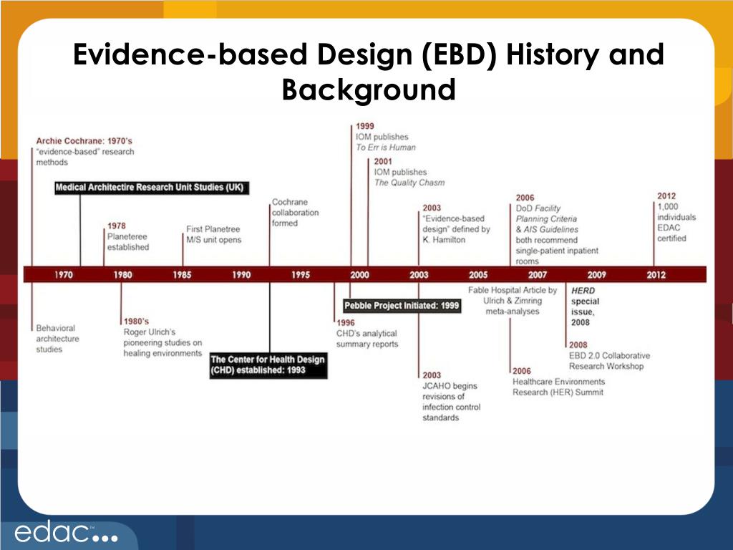Click the 1995 year on the timeline
Screen dimensions: 733x550
300,274
